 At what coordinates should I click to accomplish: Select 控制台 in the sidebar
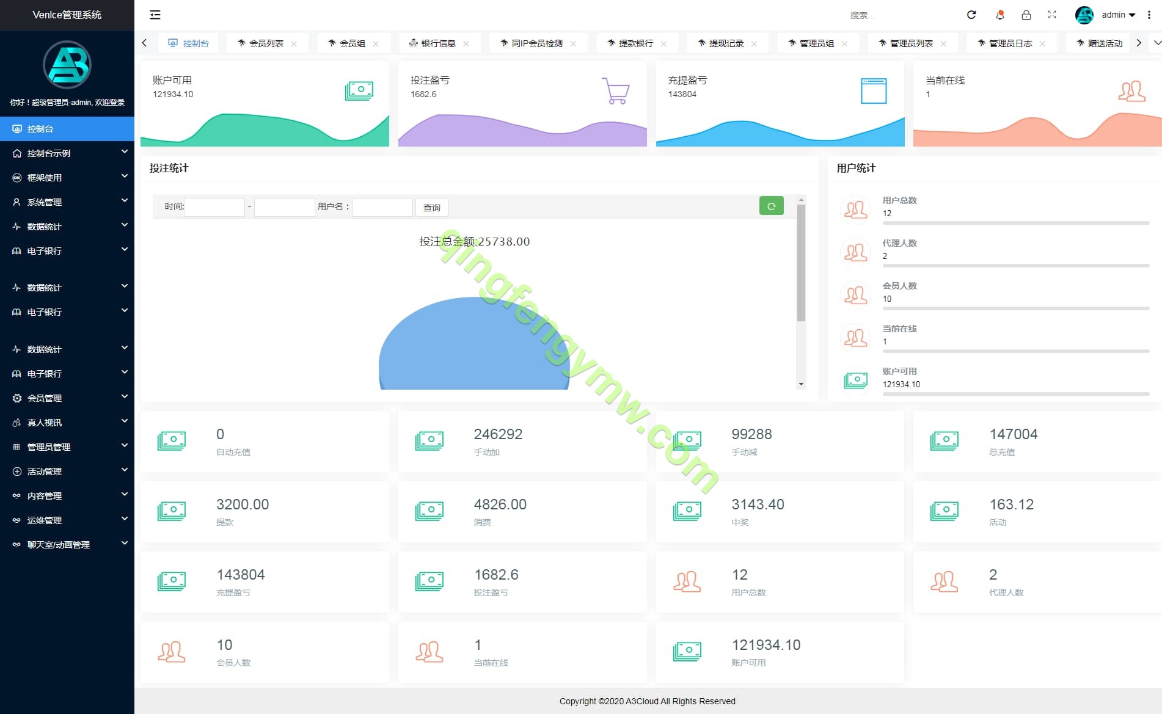67,129
